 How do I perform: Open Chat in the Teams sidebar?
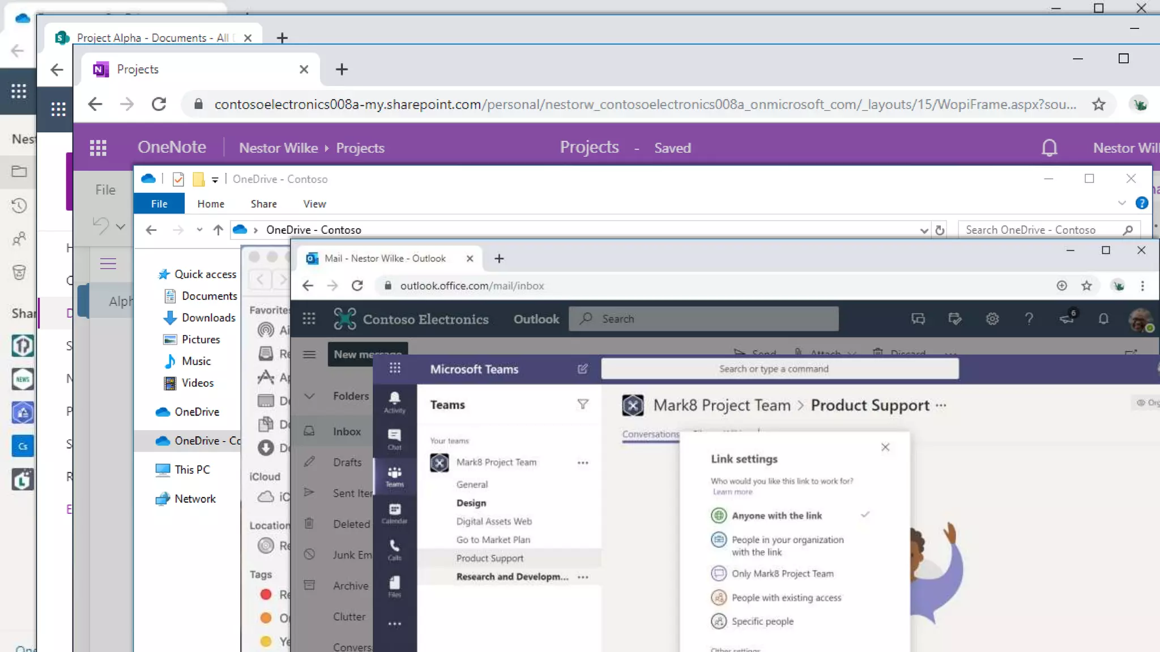coord(394,438)
